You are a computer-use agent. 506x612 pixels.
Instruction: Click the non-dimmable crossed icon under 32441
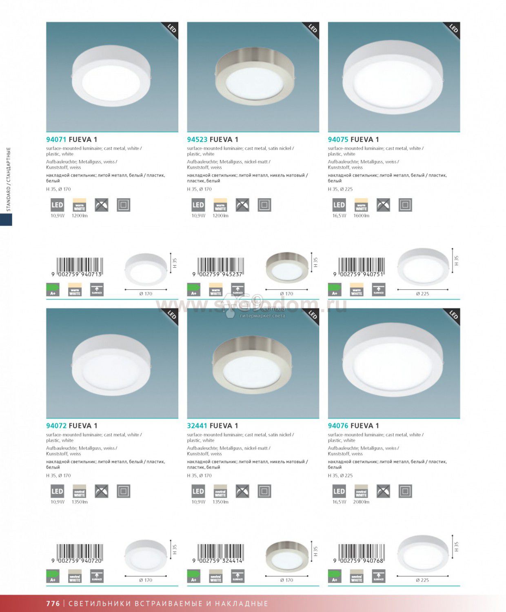coord(242,492)
